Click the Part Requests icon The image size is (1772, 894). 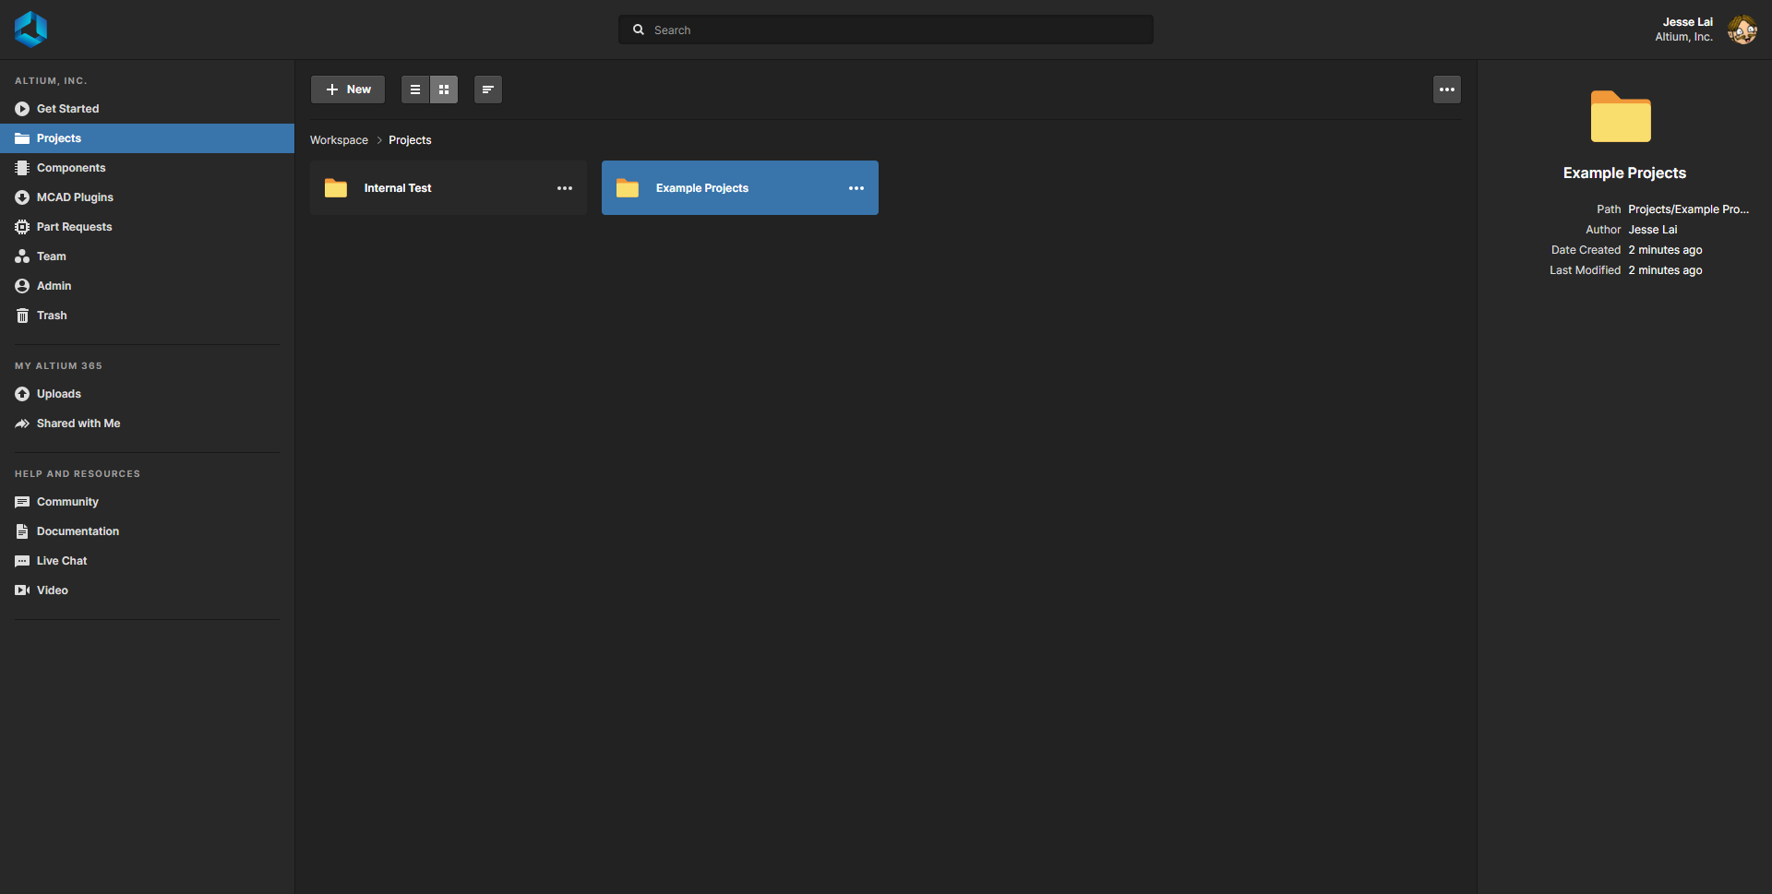[x=22, y=227]
